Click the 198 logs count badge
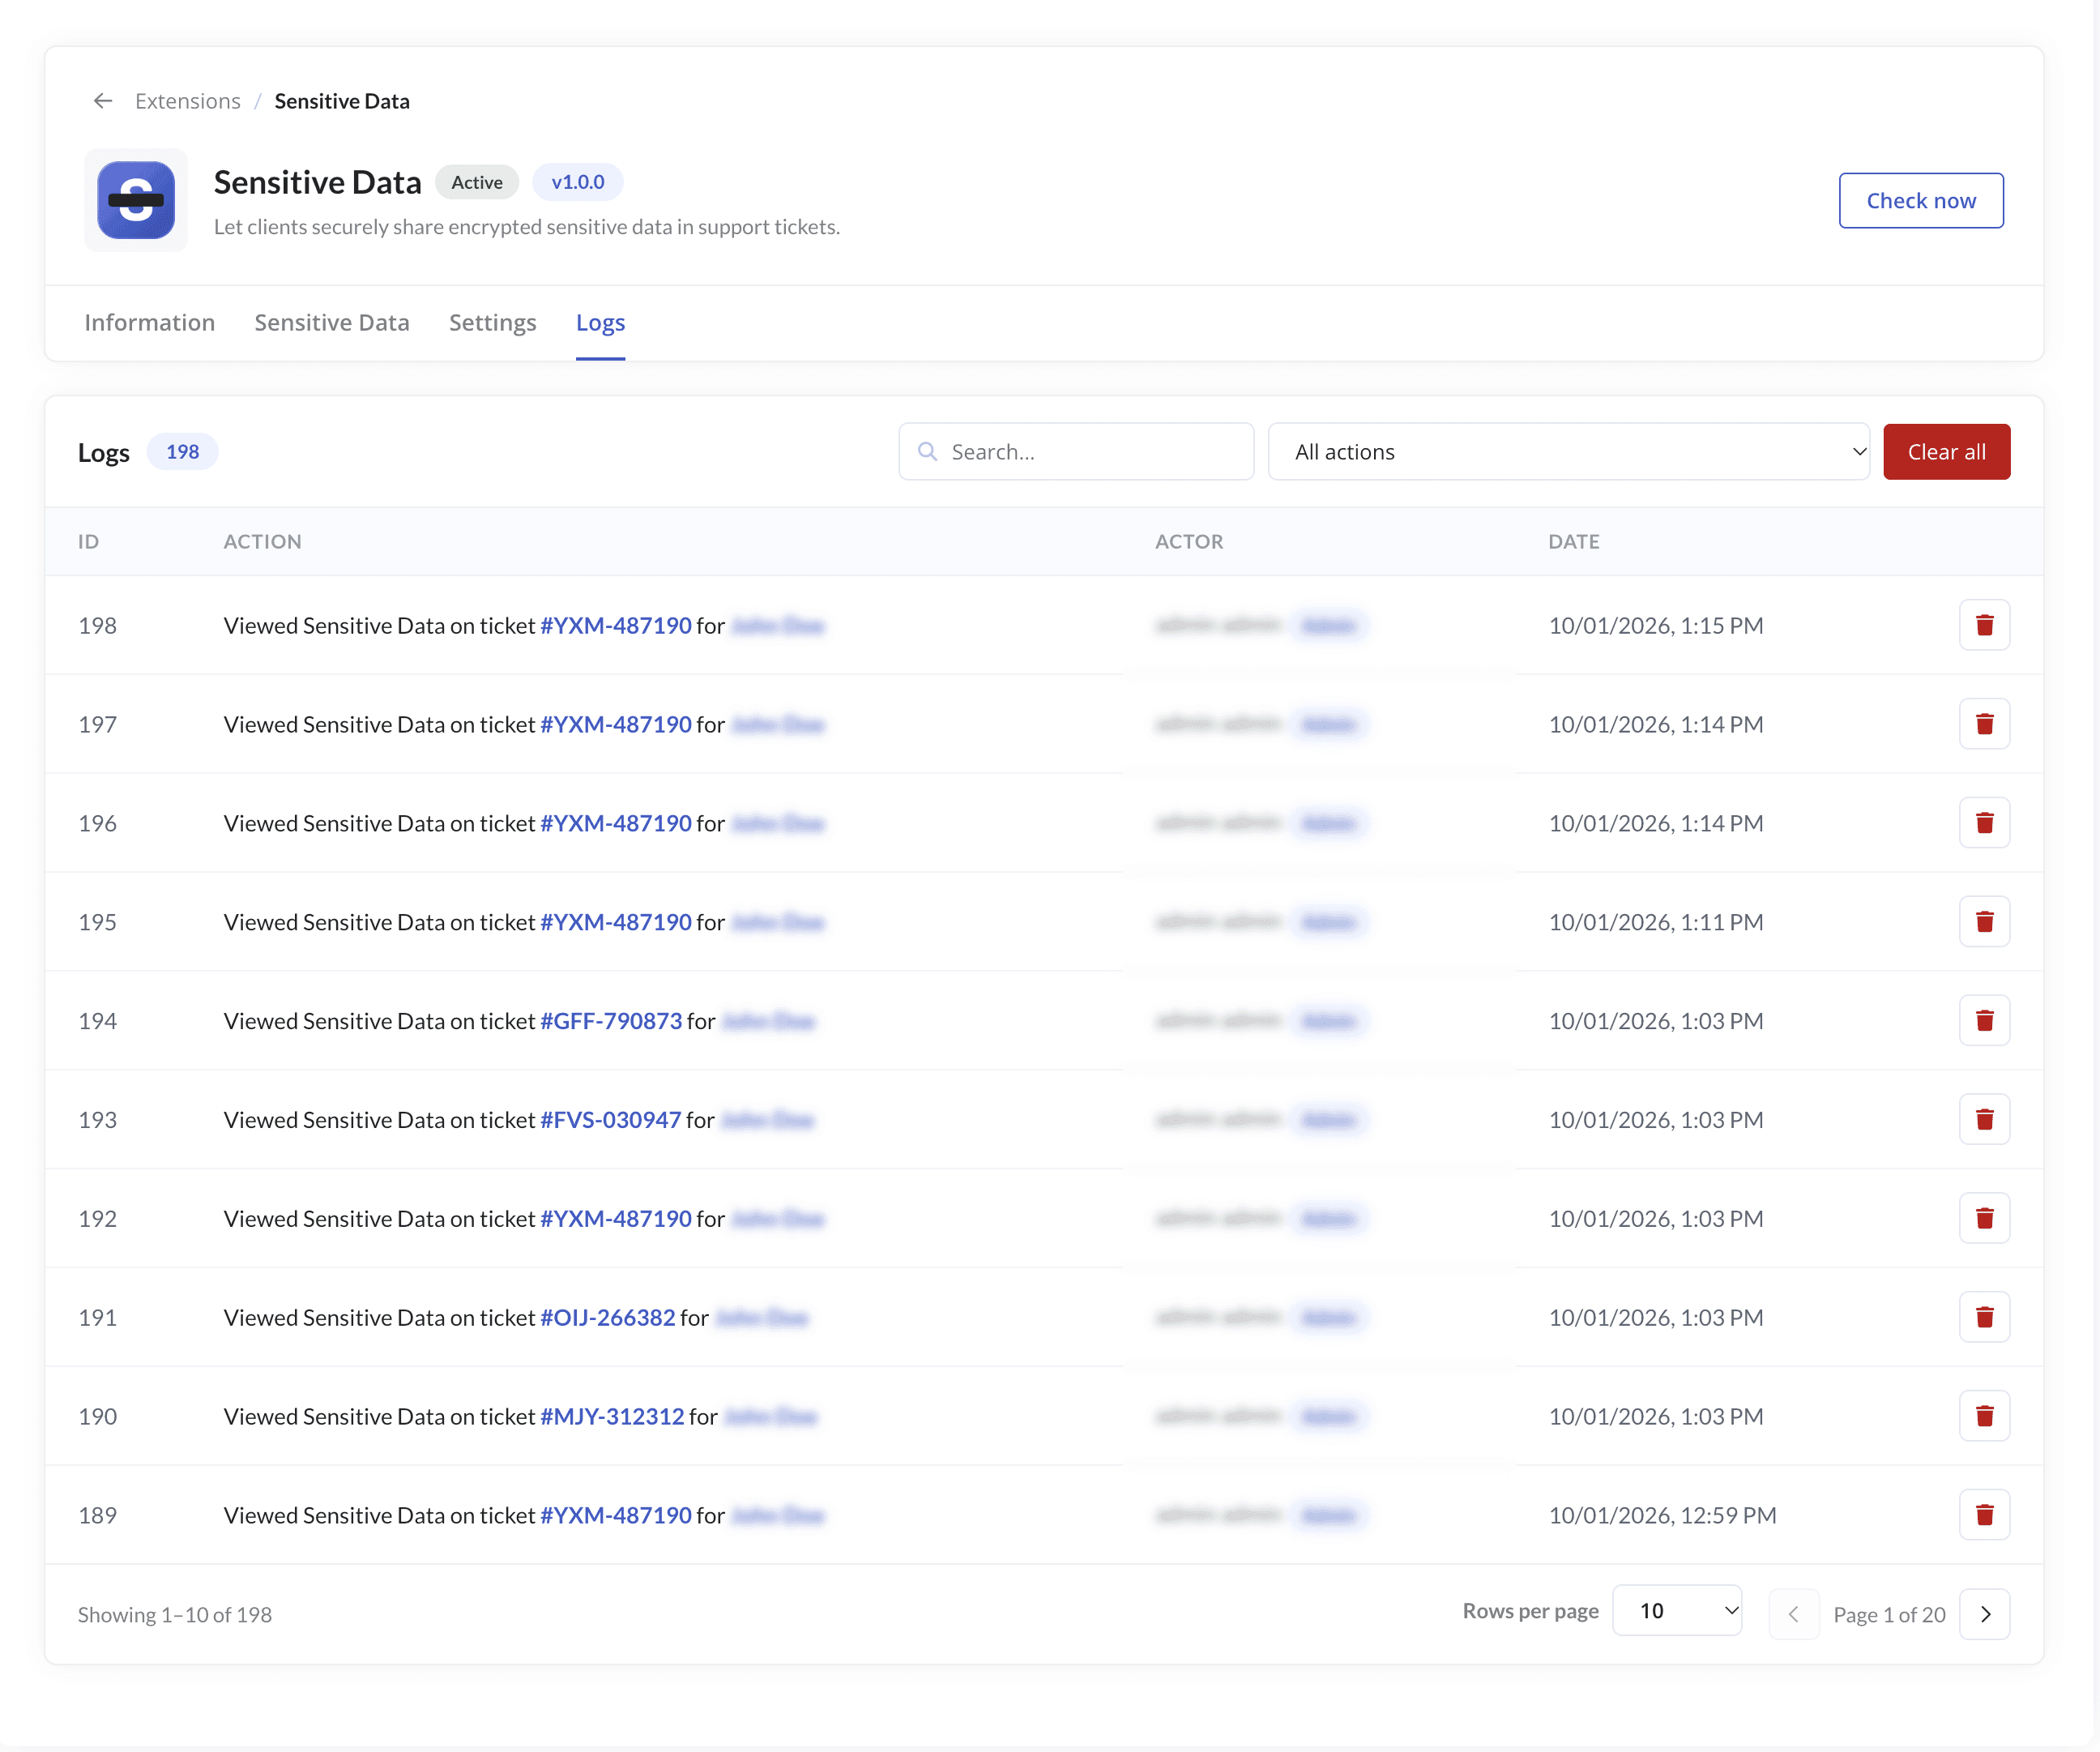This screenshot has width=2100, height=1752. [x=182, y=452]
